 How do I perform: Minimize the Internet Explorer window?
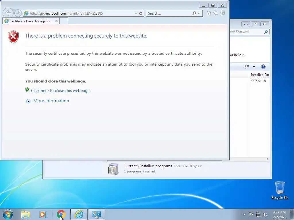click(x=203, y=5)
